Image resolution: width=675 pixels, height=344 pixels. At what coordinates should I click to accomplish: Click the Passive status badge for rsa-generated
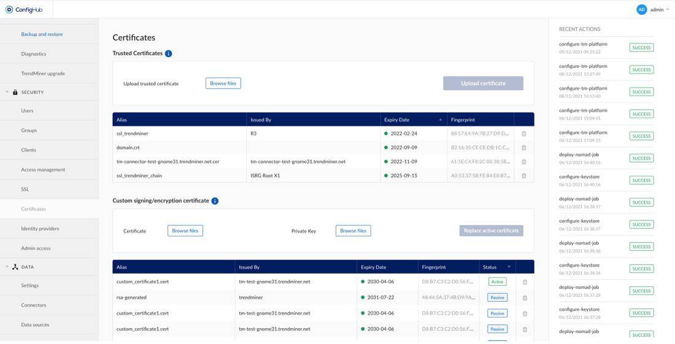tap(497, 297)
